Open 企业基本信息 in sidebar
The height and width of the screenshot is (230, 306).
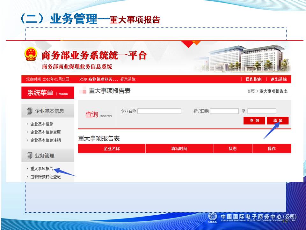pyautogui.click(x=42, y=124)
